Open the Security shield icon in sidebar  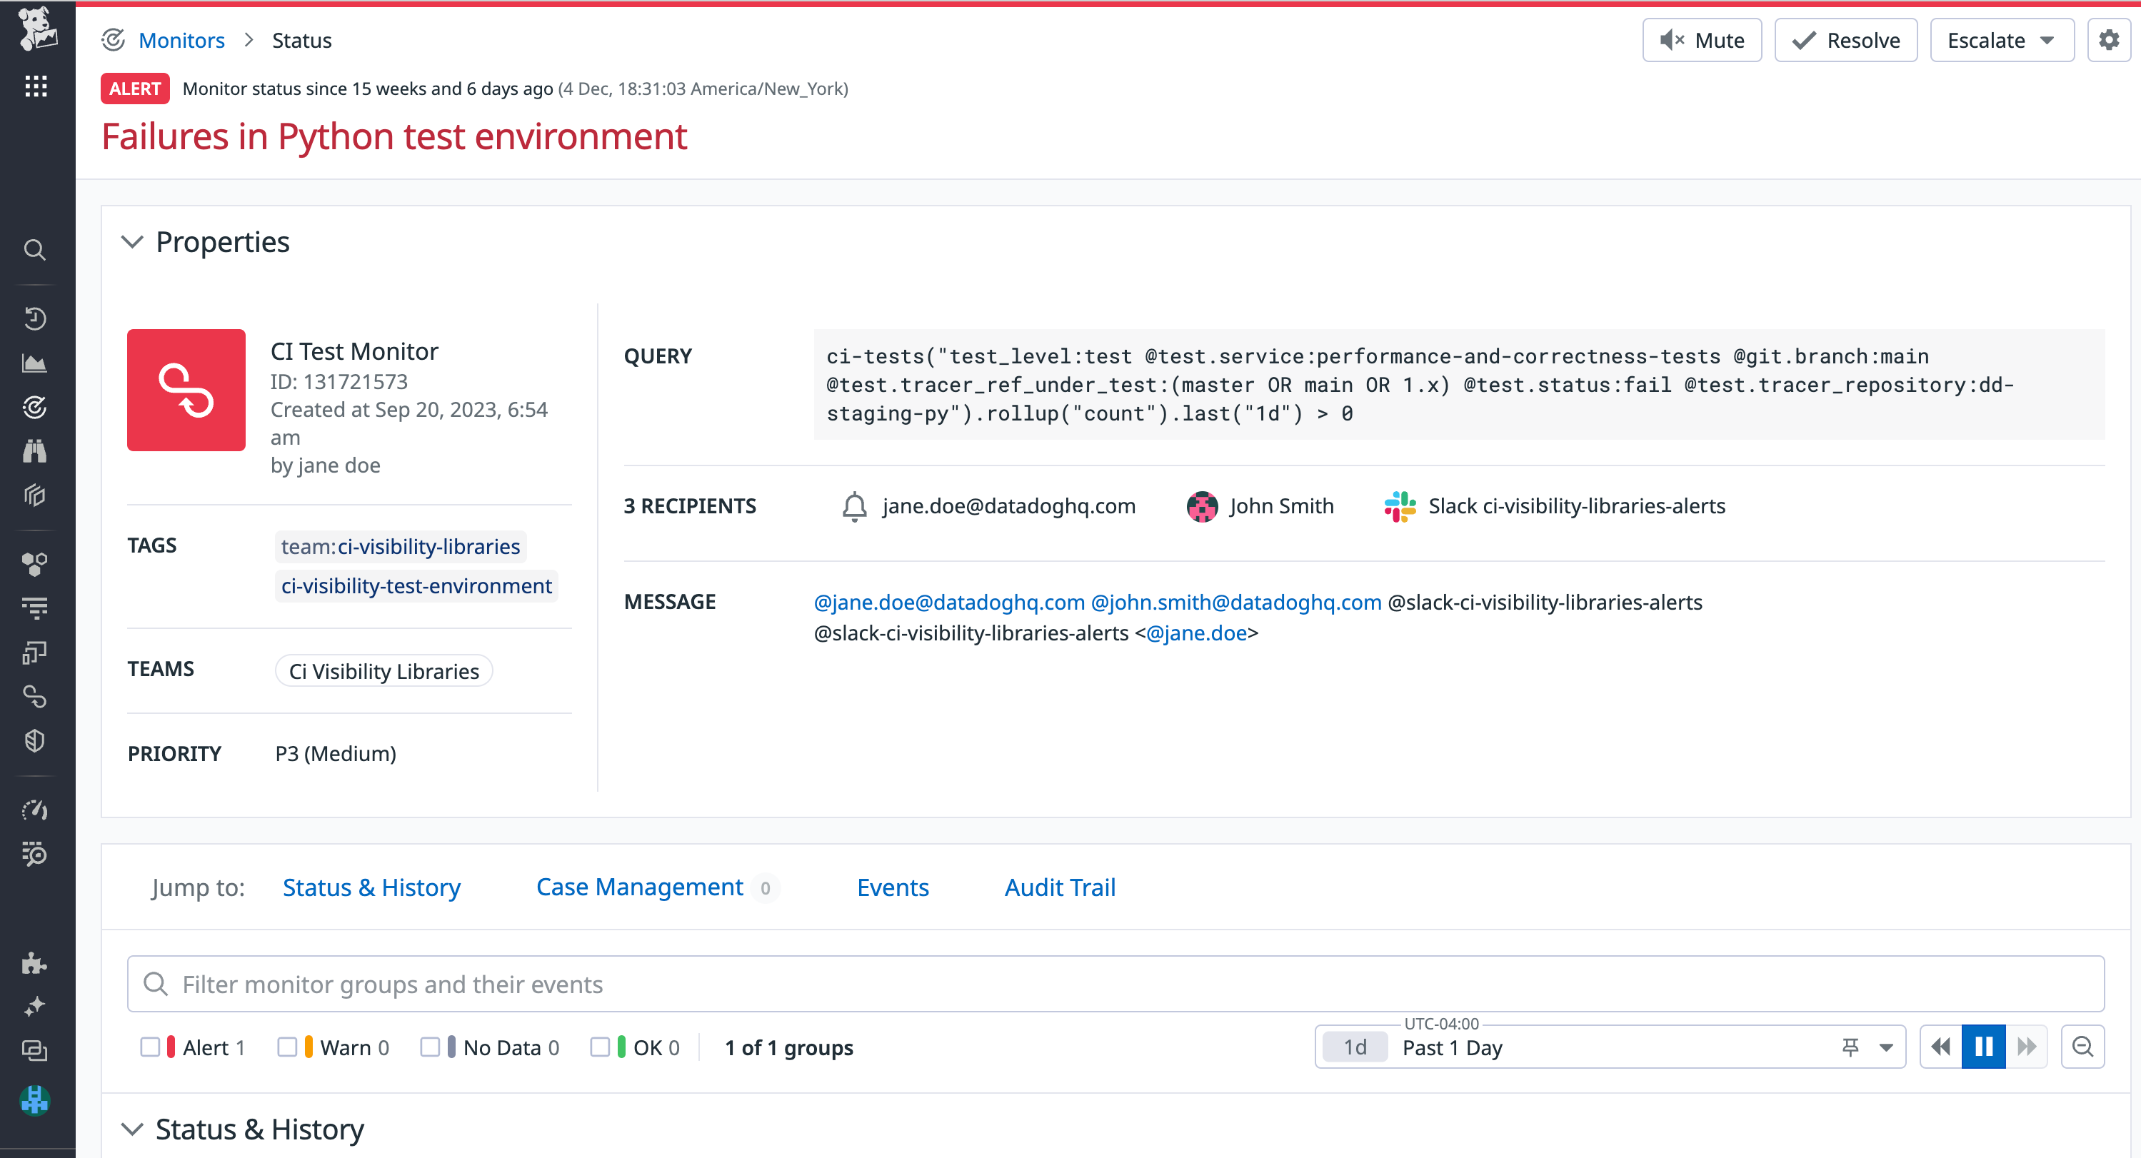pyautogui.click(x=35, y=741)
